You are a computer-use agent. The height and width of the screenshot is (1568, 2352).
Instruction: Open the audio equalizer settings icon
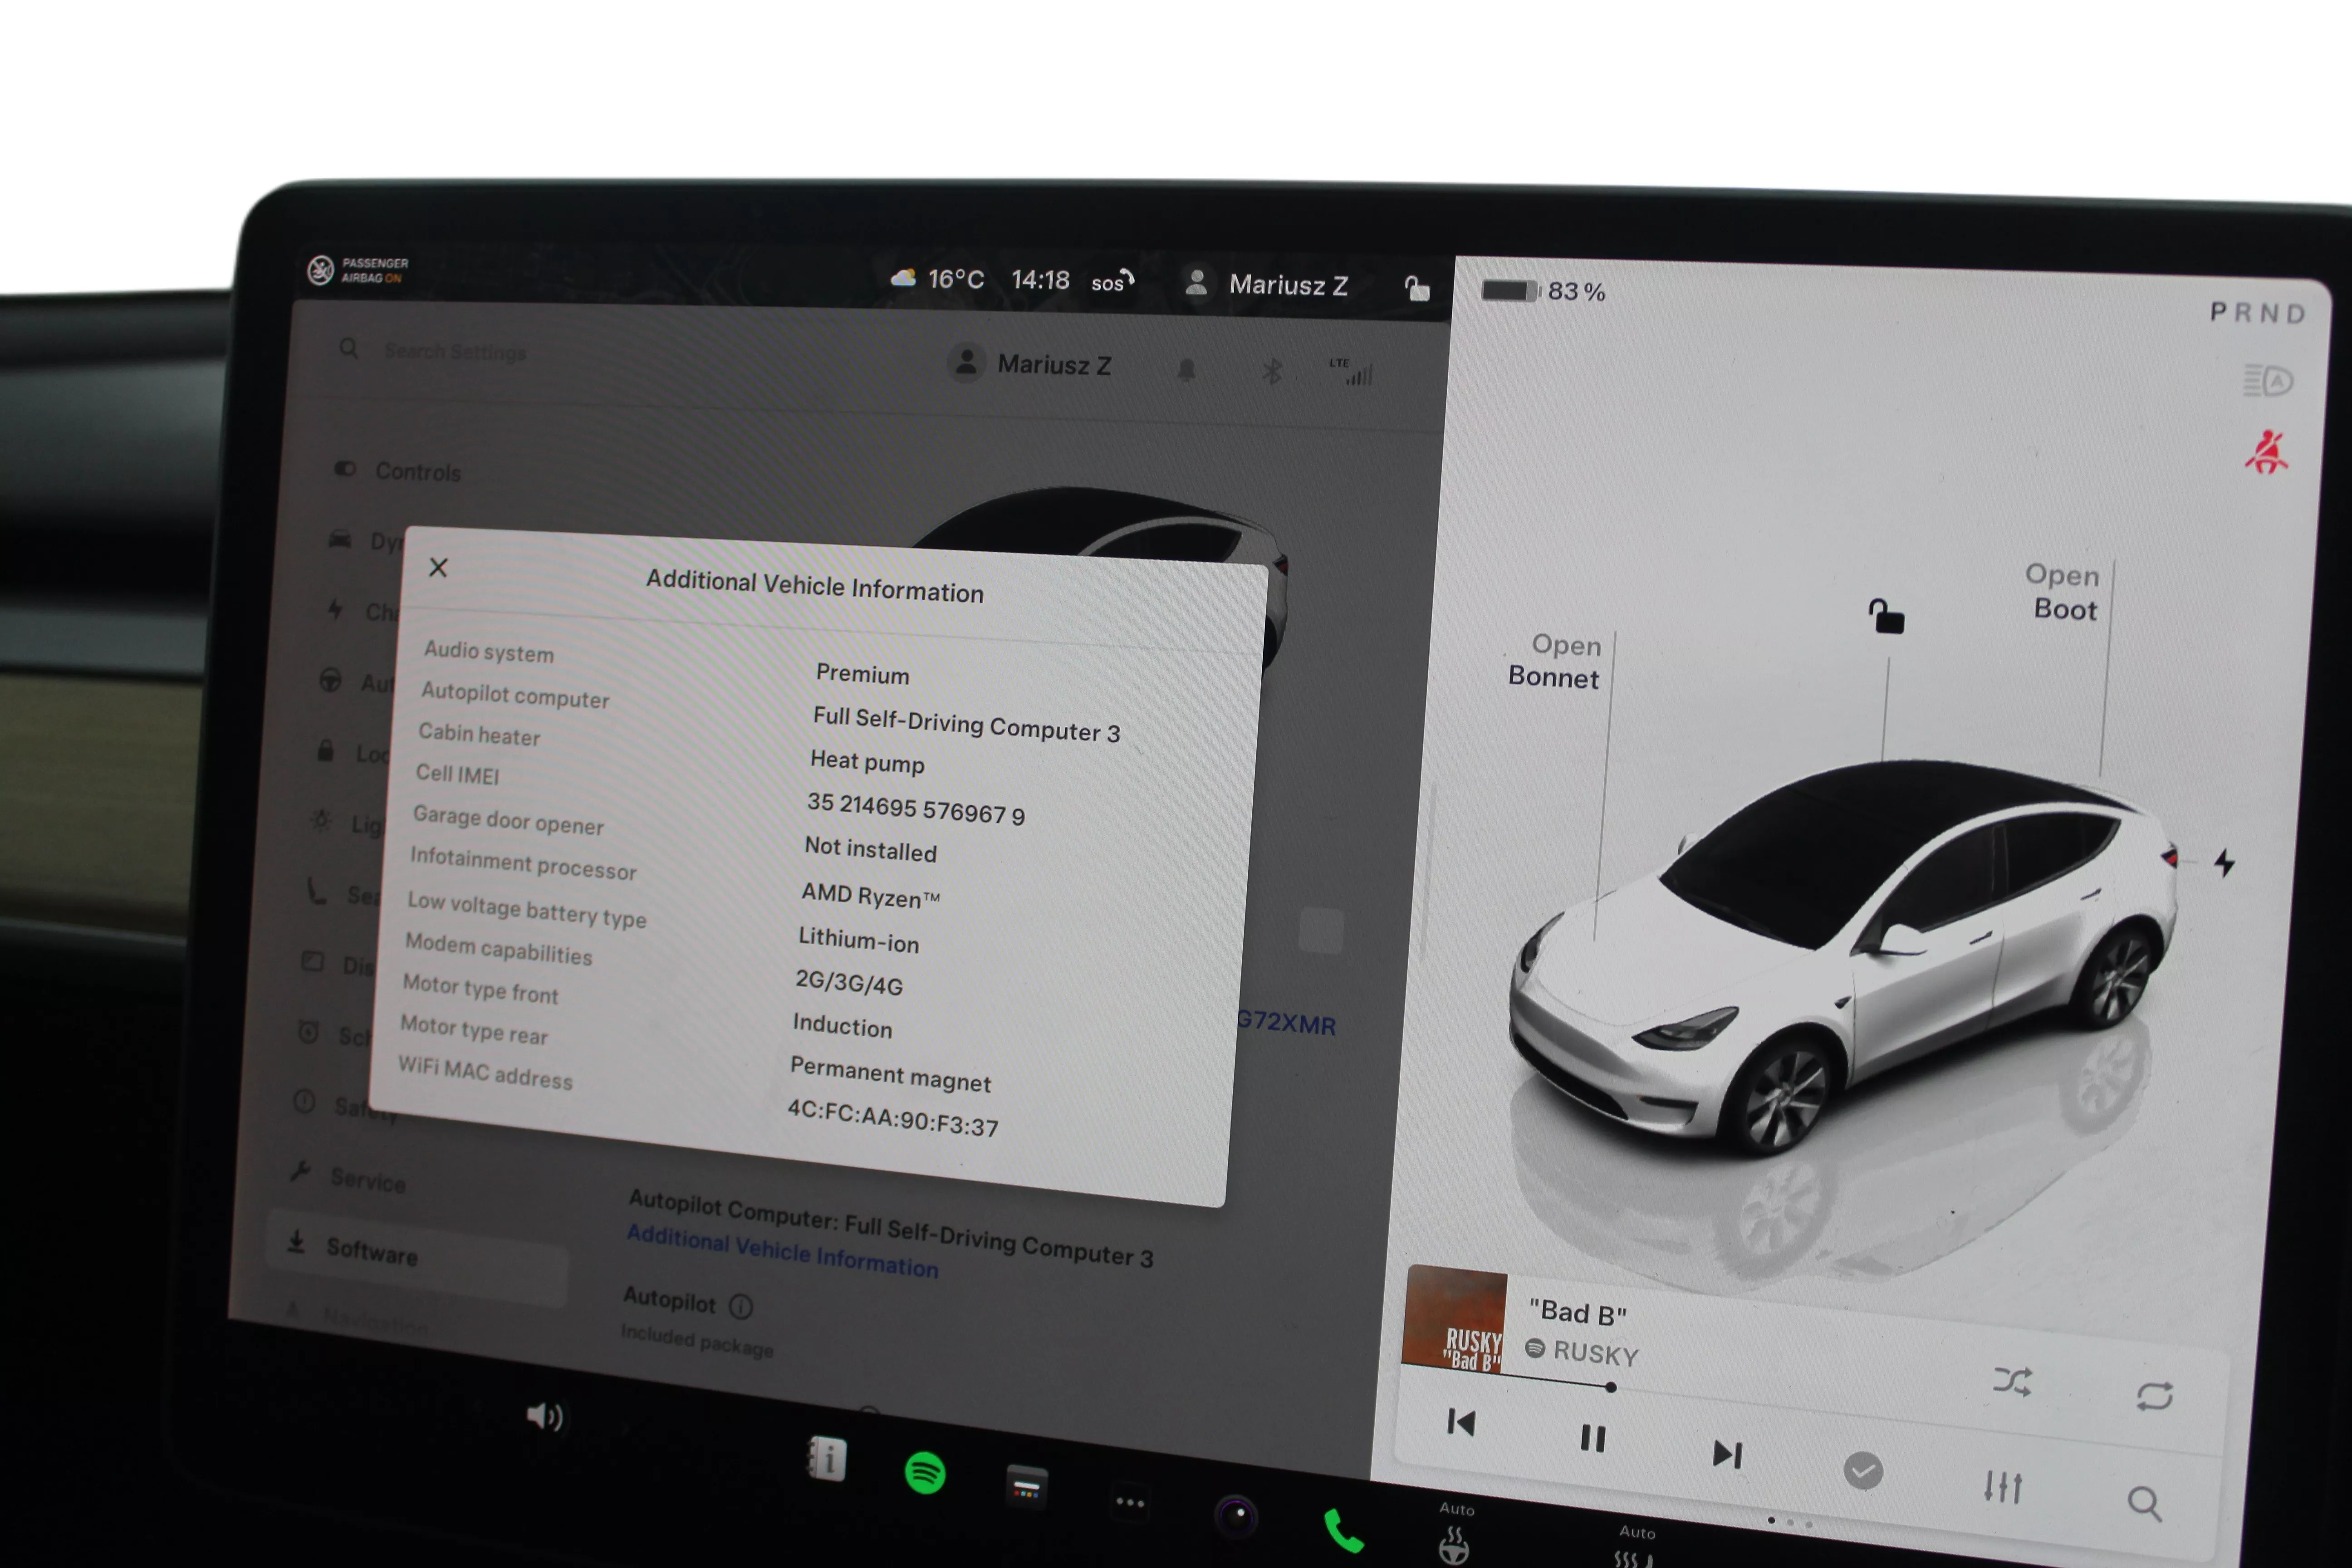pos(2002,1486)
